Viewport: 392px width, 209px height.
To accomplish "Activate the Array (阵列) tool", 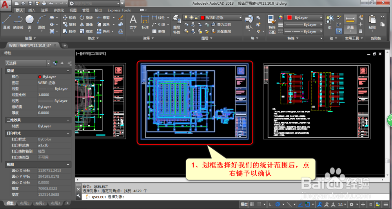I will [103, 31].
